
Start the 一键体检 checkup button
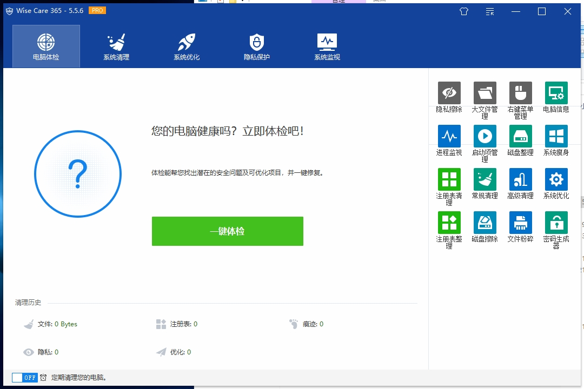[x=228, y=231]
